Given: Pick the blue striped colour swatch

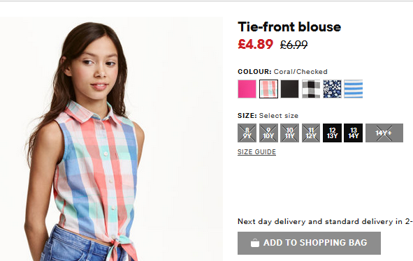Looking at the screenshot, I should (x=353, y=89).
